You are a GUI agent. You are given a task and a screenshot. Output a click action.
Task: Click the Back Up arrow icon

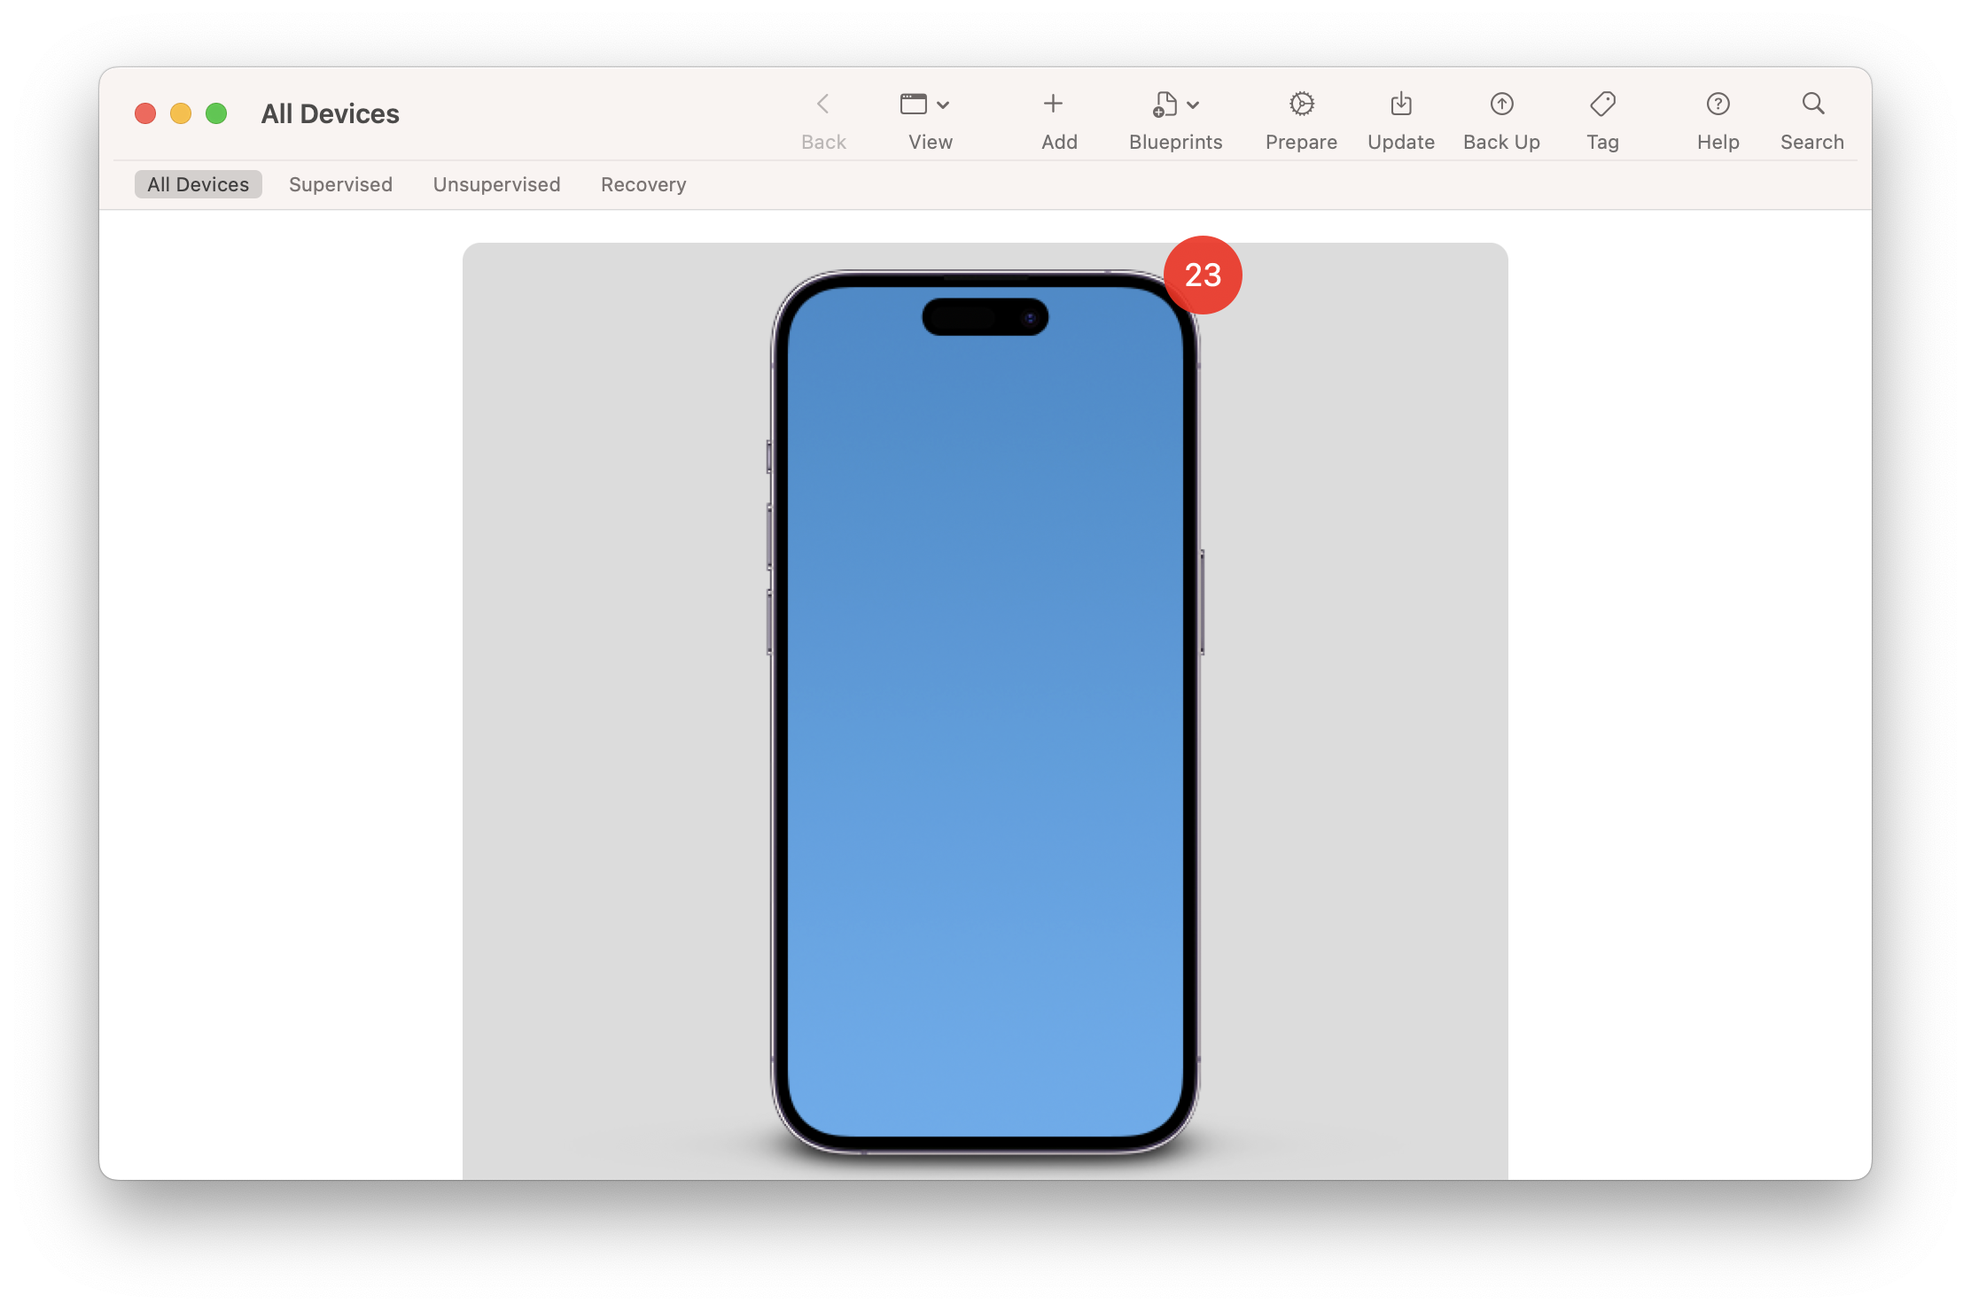[1501, 105]
